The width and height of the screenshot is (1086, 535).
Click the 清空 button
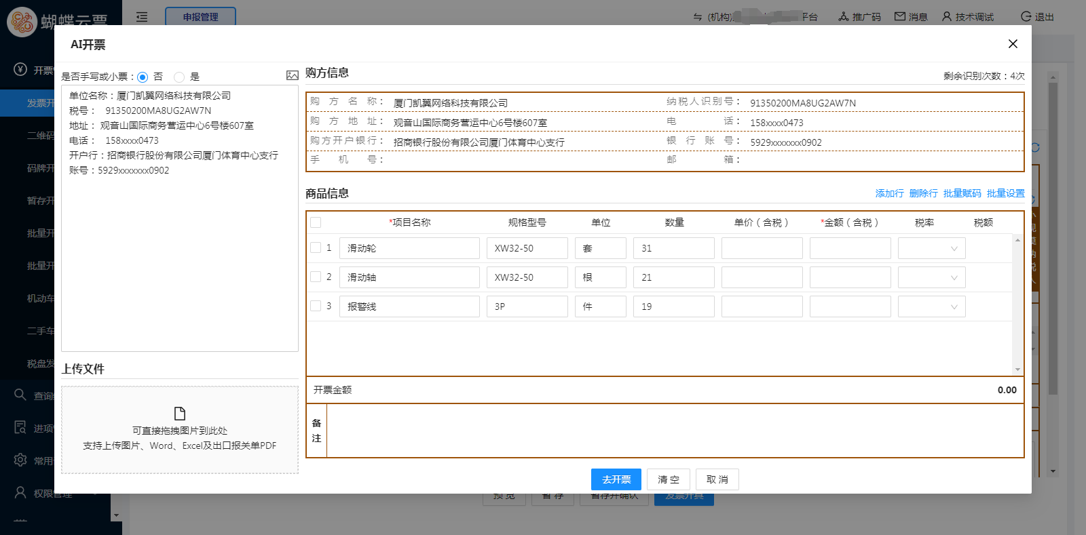[x=669, y=479]
